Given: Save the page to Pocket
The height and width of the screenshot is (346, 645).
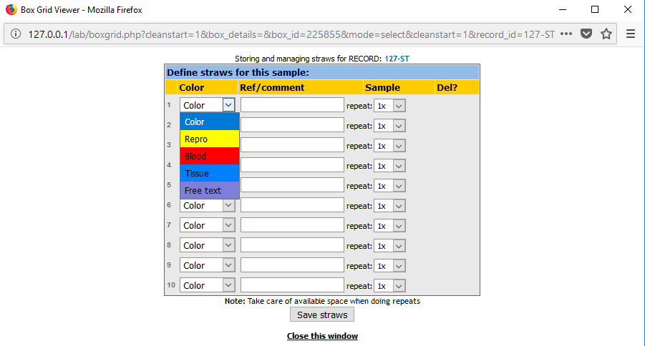Looking at the screenshot, I should pyautogui.click(x=586, y=34).
